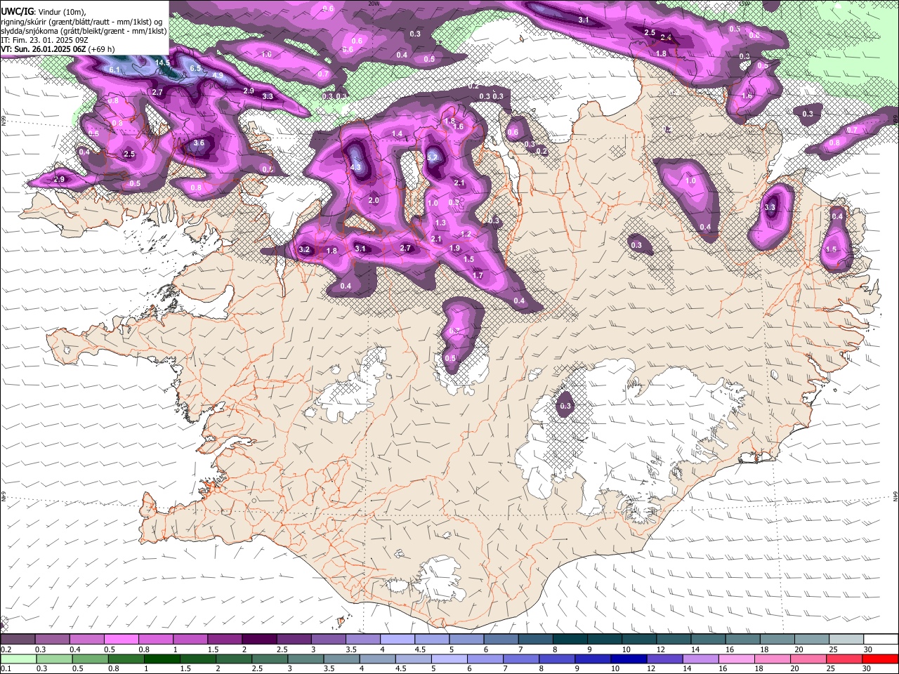Click the 14–16 violet swatch in lower legend
899x674 pixels.
pyautogui.click(x=701, y=659)
